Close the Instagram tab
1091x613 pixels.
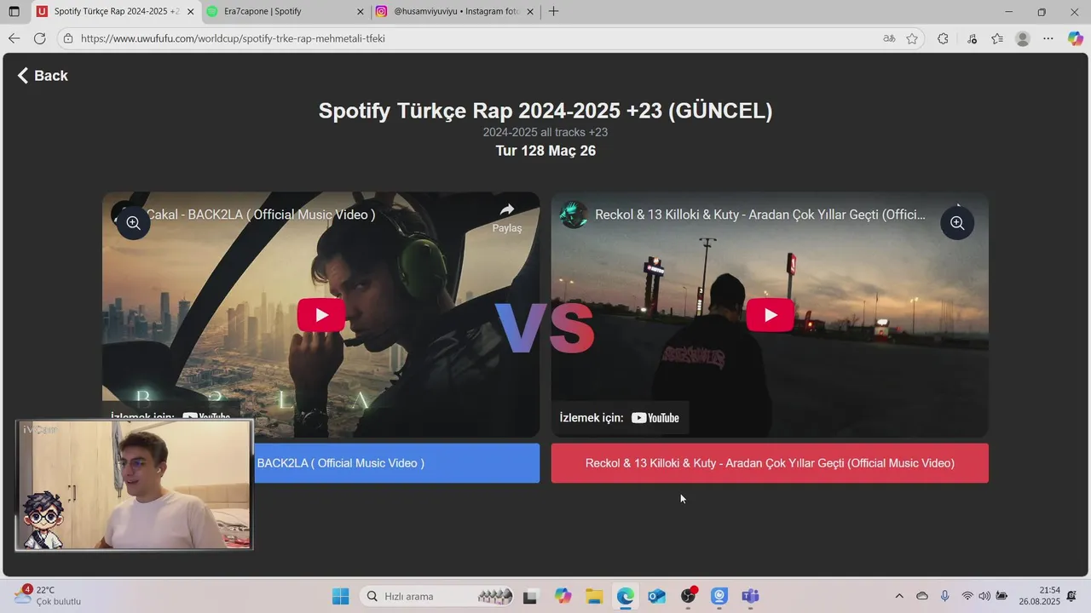coord(530,12)
